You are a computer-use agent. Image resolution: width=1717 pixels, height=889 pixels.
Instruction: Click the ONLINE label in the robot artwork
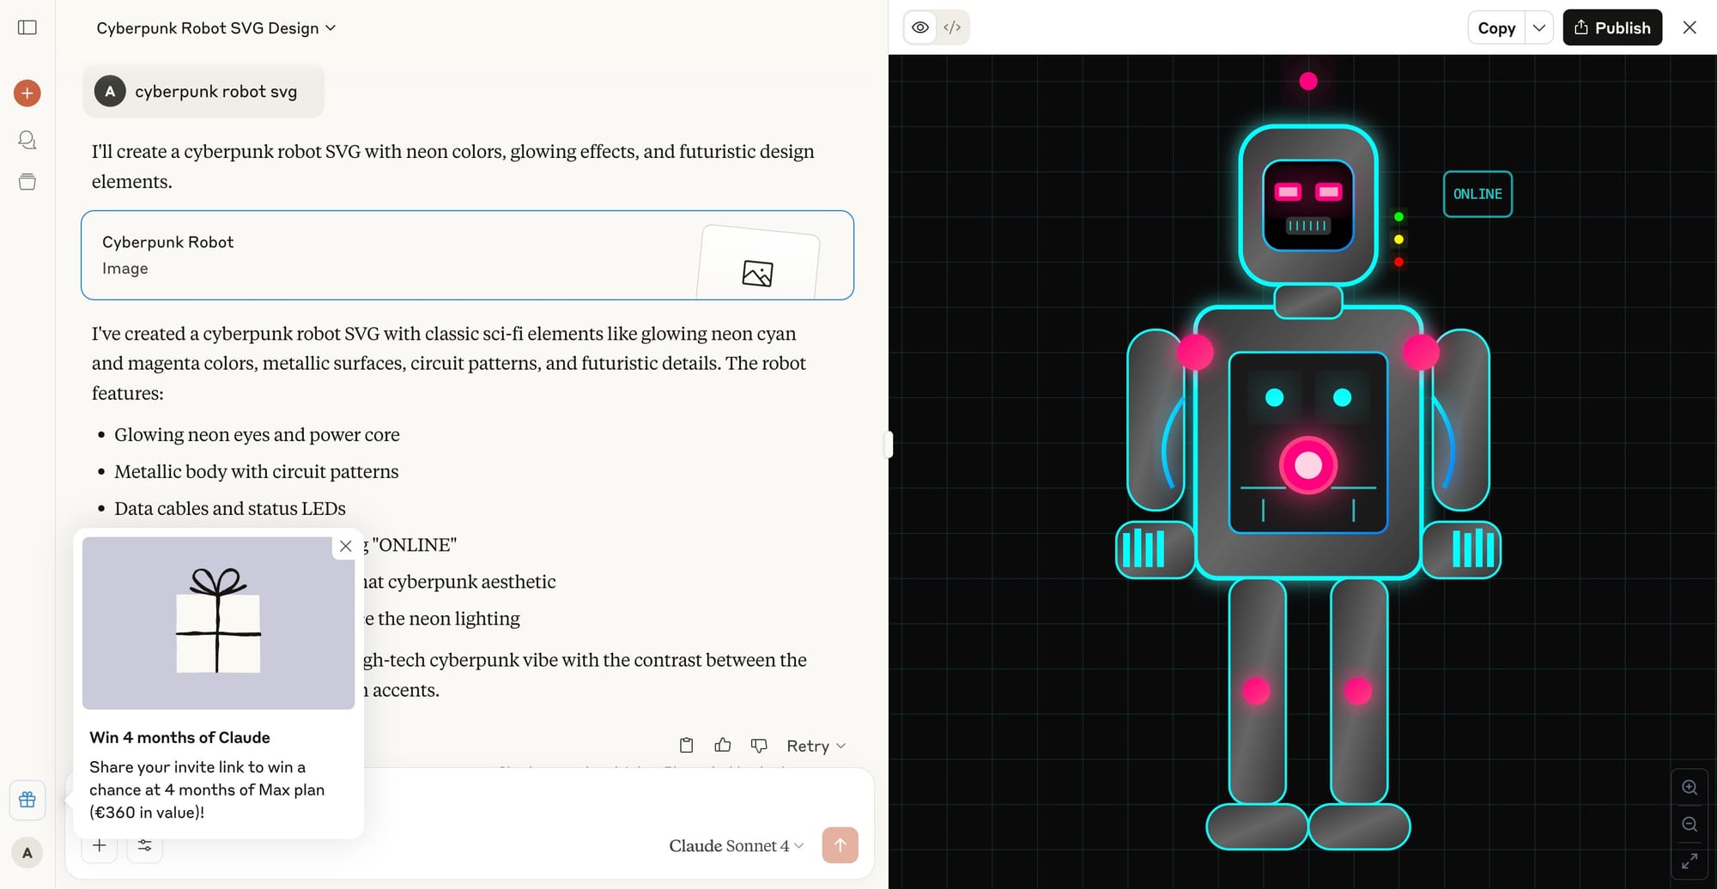(x=1477, y=194)
